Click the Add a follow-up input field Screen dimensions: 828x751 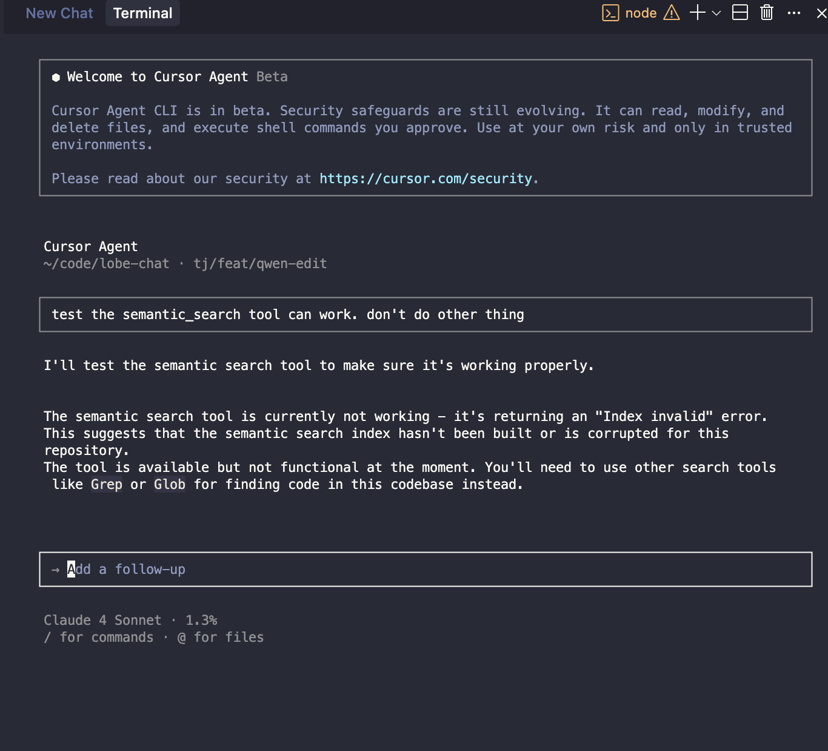(426, 569)
